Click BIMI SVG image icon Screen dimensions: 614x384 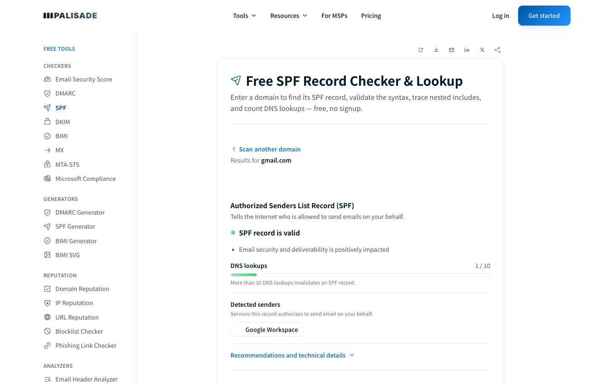[47, 255]
